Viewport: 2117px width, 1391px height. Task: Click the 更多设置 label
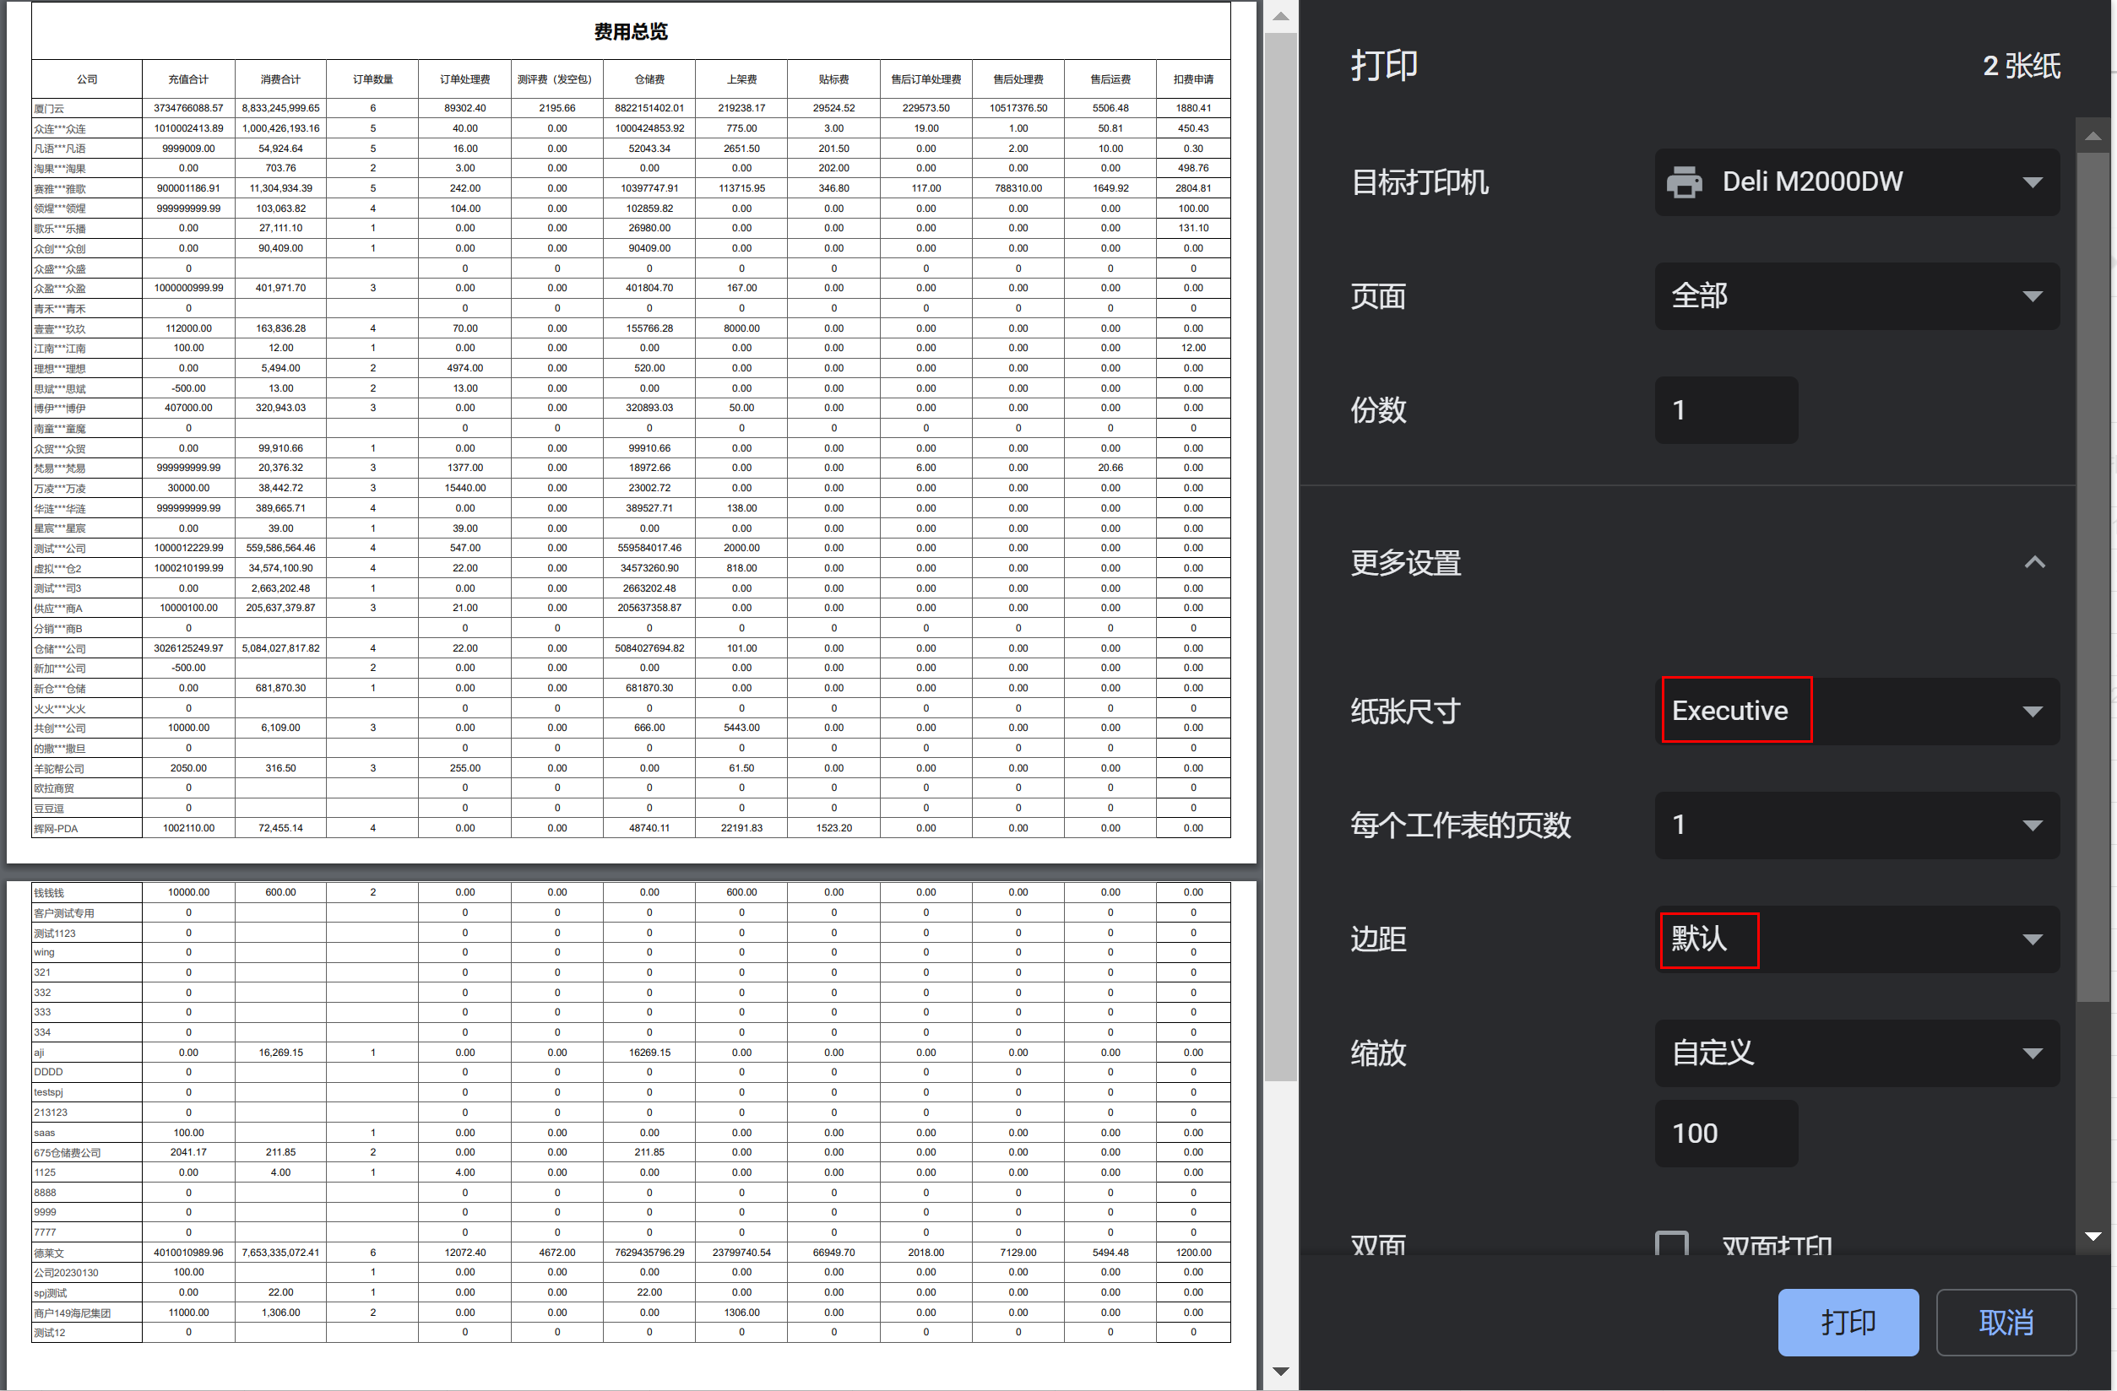pyautogui.click(x=1405, y=563)
